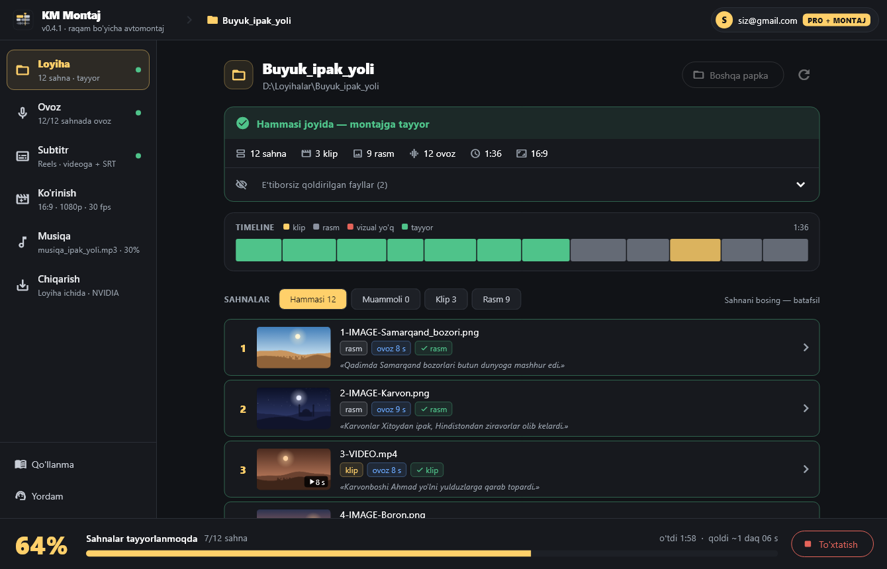Open the Chiqarish export section
The height and width of the screenshot is (569, 887).
point(78,285)
